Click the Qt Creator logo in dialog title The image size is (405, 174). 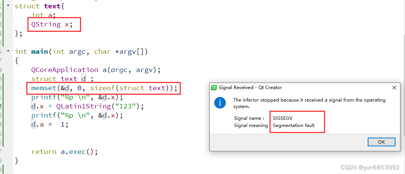[x=214, y=88]
